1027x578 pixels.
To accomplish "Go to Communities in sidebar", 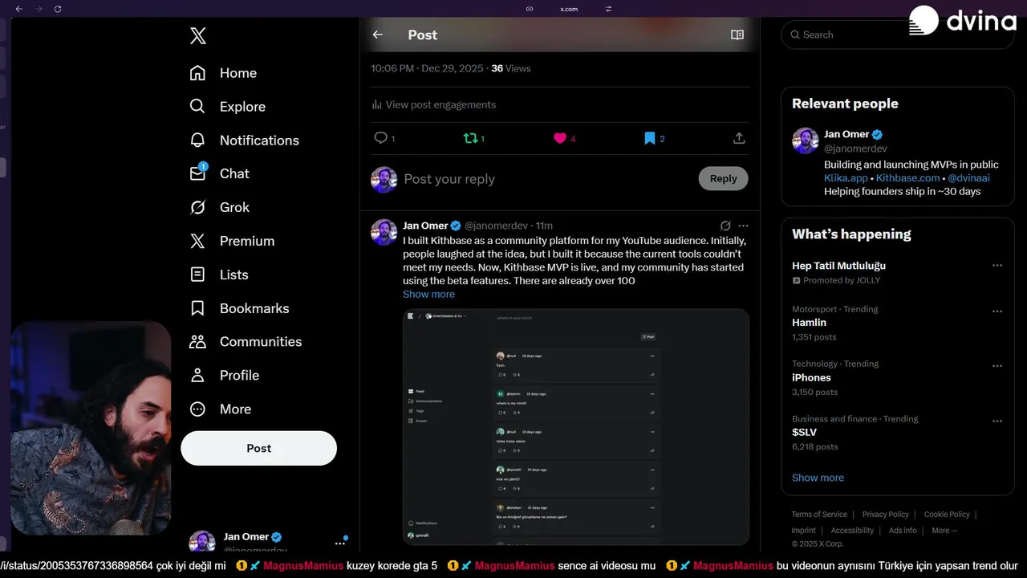I will tap(261, 342).
